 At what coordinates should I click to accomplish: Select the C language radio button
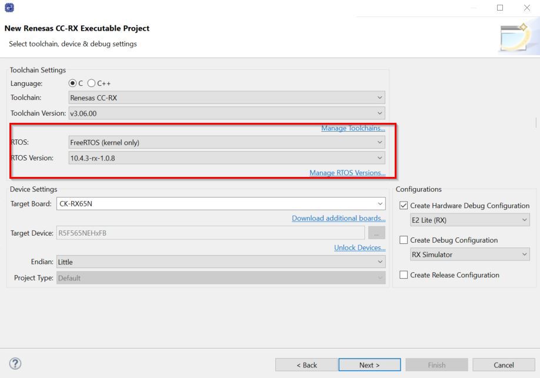72,83
